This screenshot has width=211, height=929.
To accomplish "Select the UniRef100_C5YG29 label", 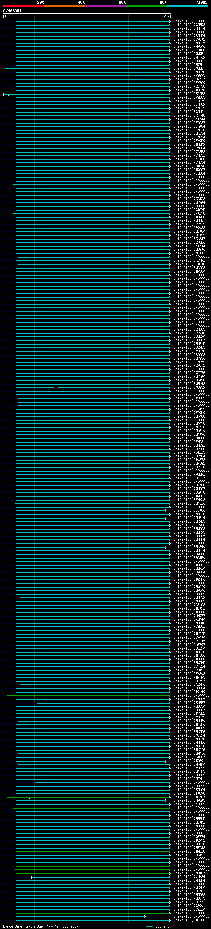I will click(189, 108).
